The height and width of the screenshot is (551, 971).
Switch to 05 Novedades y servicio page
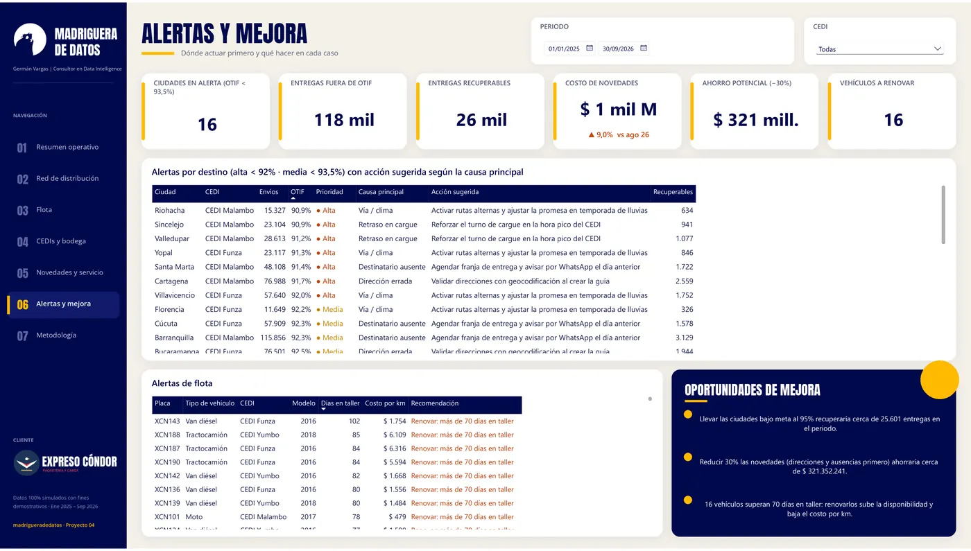[x=63, y=272]
